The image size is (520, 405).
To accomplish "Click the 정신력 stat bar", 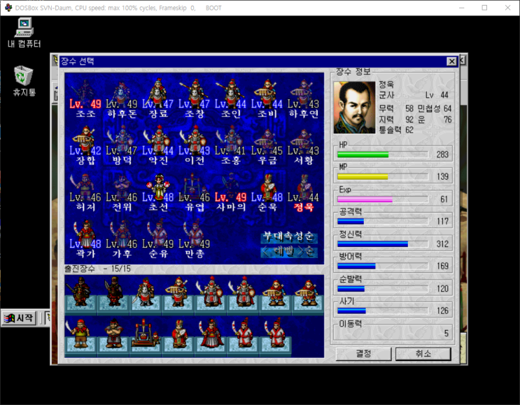I will tap(382, 244).
